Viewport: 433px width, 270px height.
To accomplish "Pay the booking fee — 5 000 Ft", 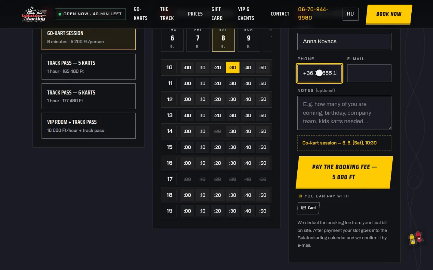I will point(344,172).
